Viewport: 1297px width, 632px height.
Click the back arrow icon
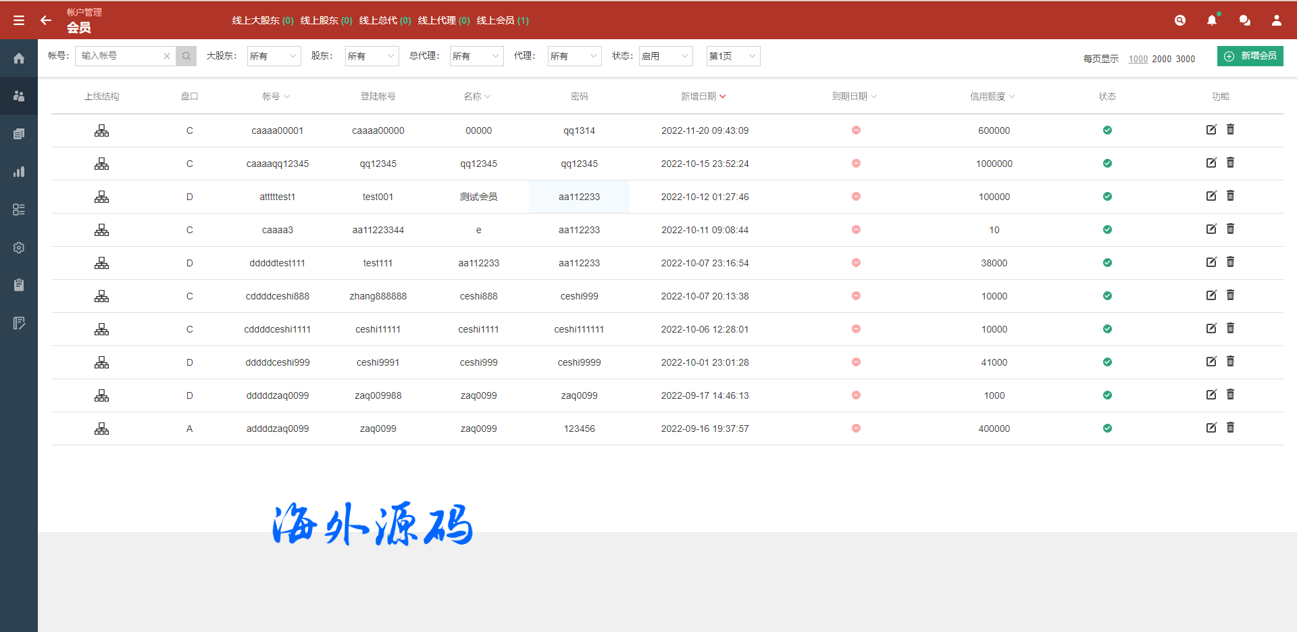pos(46,20)
